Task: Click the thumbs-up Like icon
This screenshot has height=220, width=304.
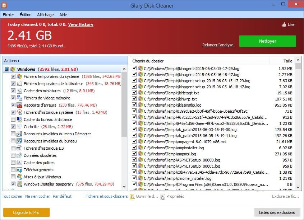Action: [284, 24]
